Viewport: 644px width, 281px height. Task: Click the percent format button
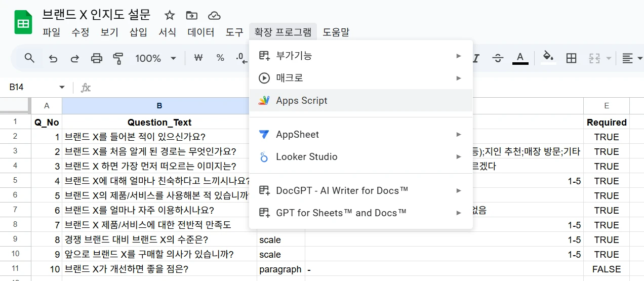coord(220,58)
